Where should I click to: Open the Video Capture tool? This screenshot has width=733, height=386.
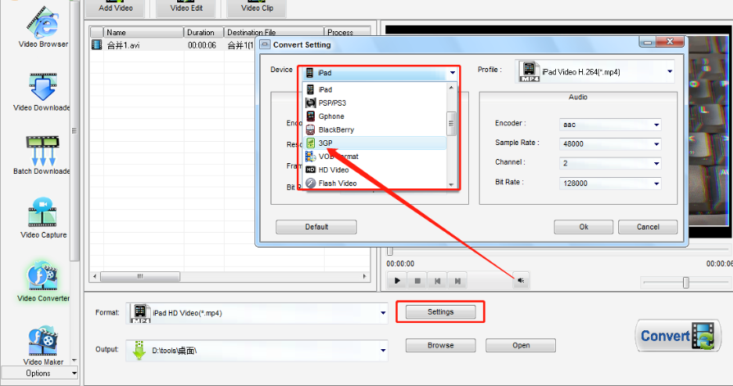click(x=43, y=218)
